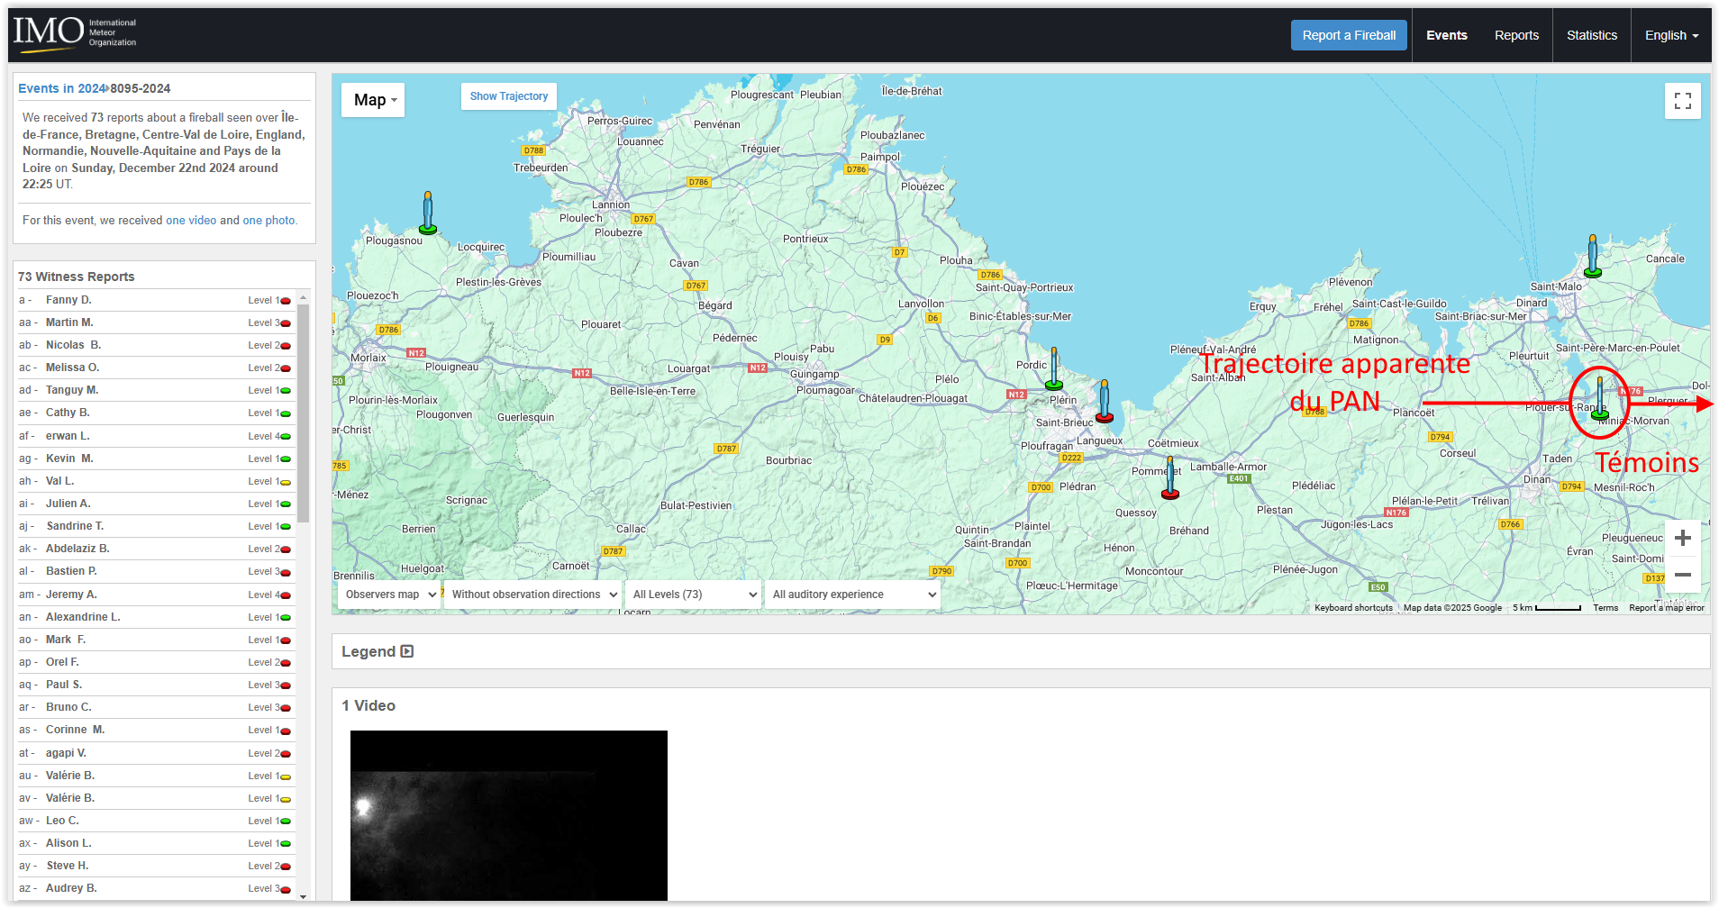The image size is (1719, 908).
Task: Zoom out on the map
Action: click(x=1682, y=575)
